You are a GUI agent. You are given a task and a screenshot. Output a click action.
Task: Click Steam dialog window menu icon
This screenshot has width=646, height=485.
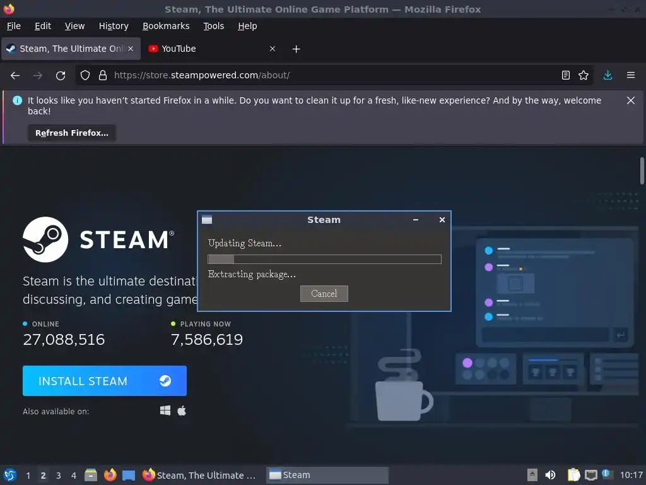coord(207,220)
